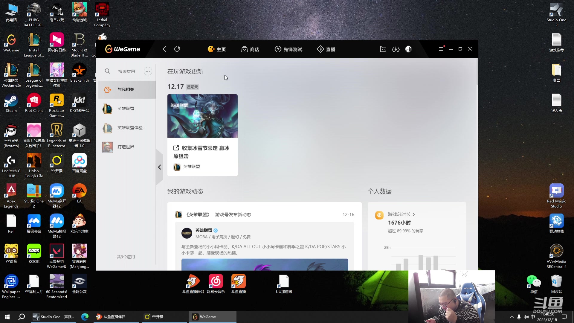This screenshot has height=323, width=574.
Task: Switch to the 商店 tab
Action: [250, 49]
